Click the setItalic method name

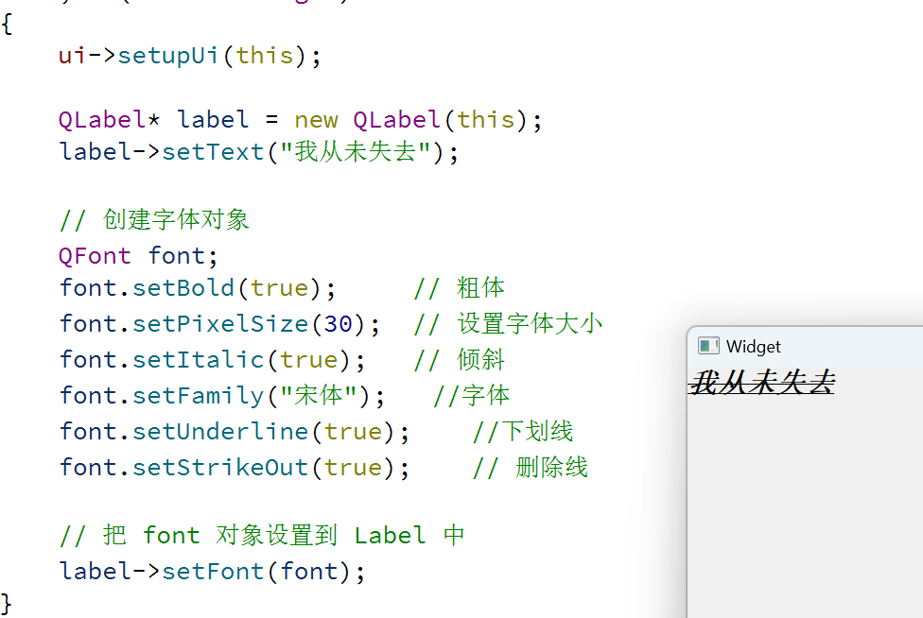199,360
